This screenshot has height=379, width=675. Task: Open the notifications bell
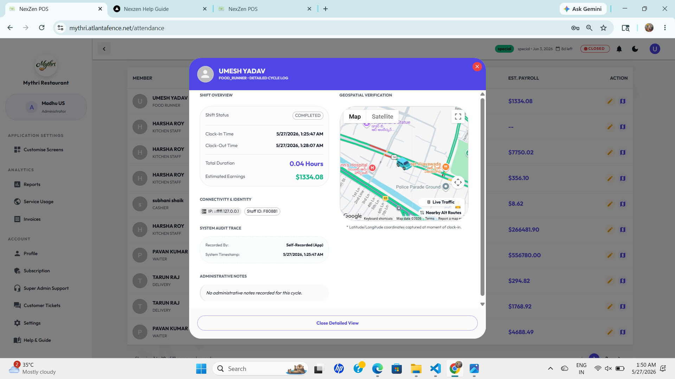(x=619, y=49)
